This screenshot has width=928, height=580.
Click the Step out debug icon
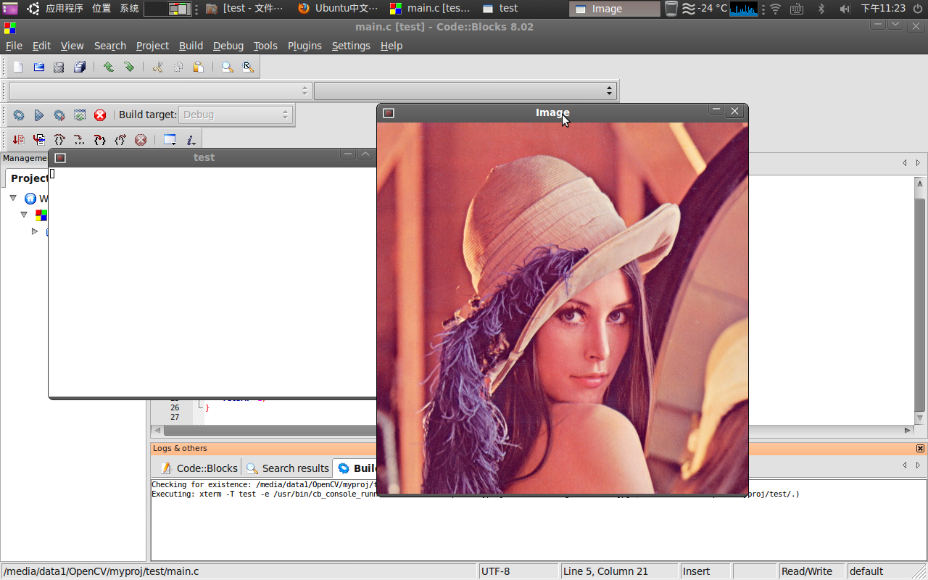point(120,140)
